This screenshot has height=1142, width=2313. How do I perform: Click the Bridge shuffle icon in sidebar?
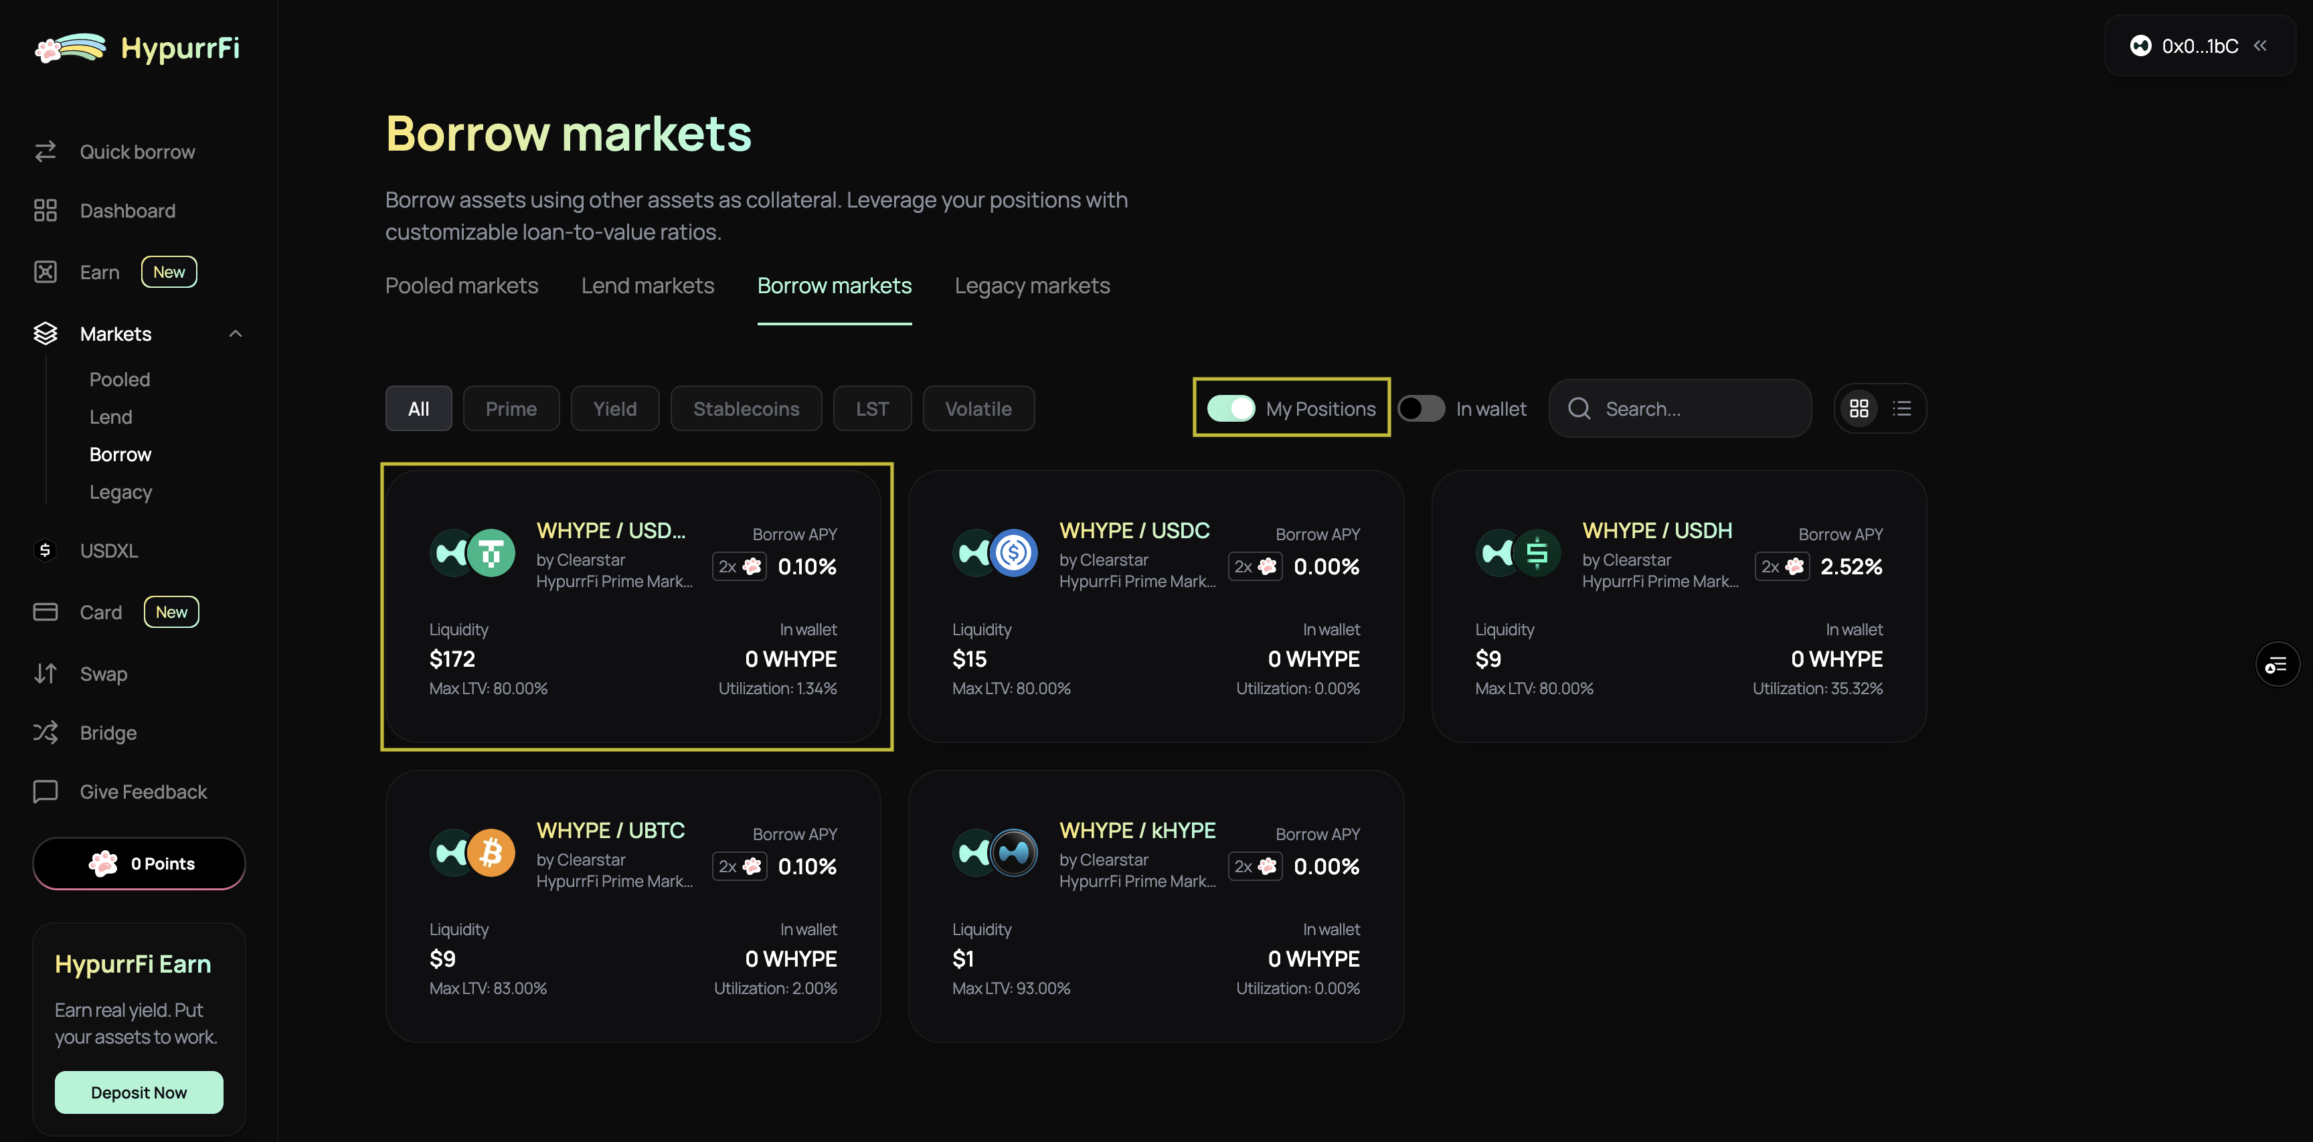[45, 732]
